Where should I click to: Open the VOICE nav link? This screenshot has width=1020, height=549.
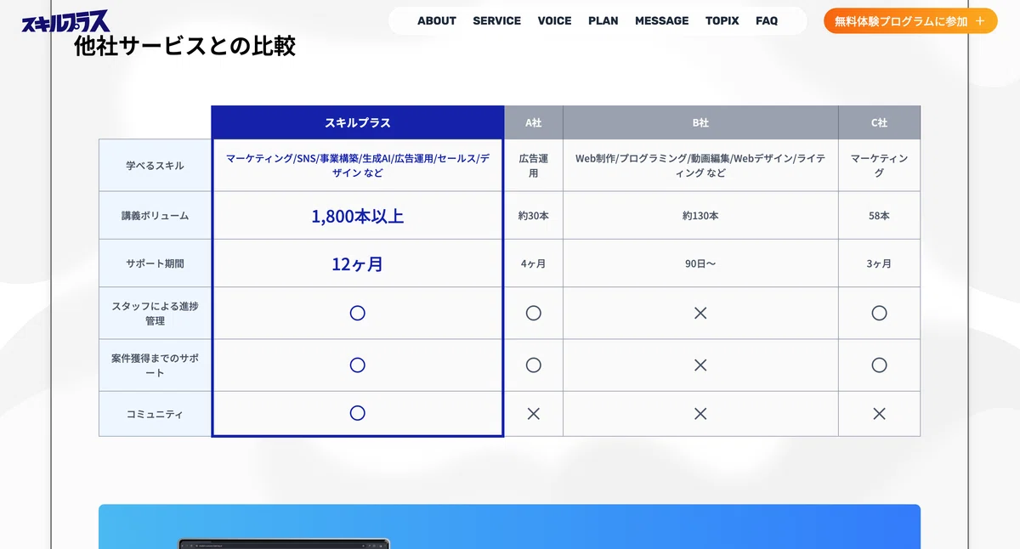(x=555, y=20)
